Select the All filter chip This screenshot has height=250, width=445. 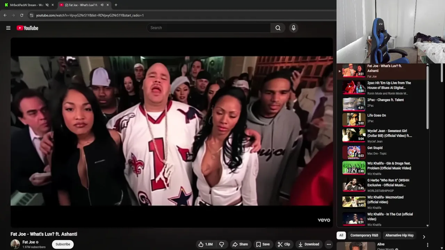341,235
